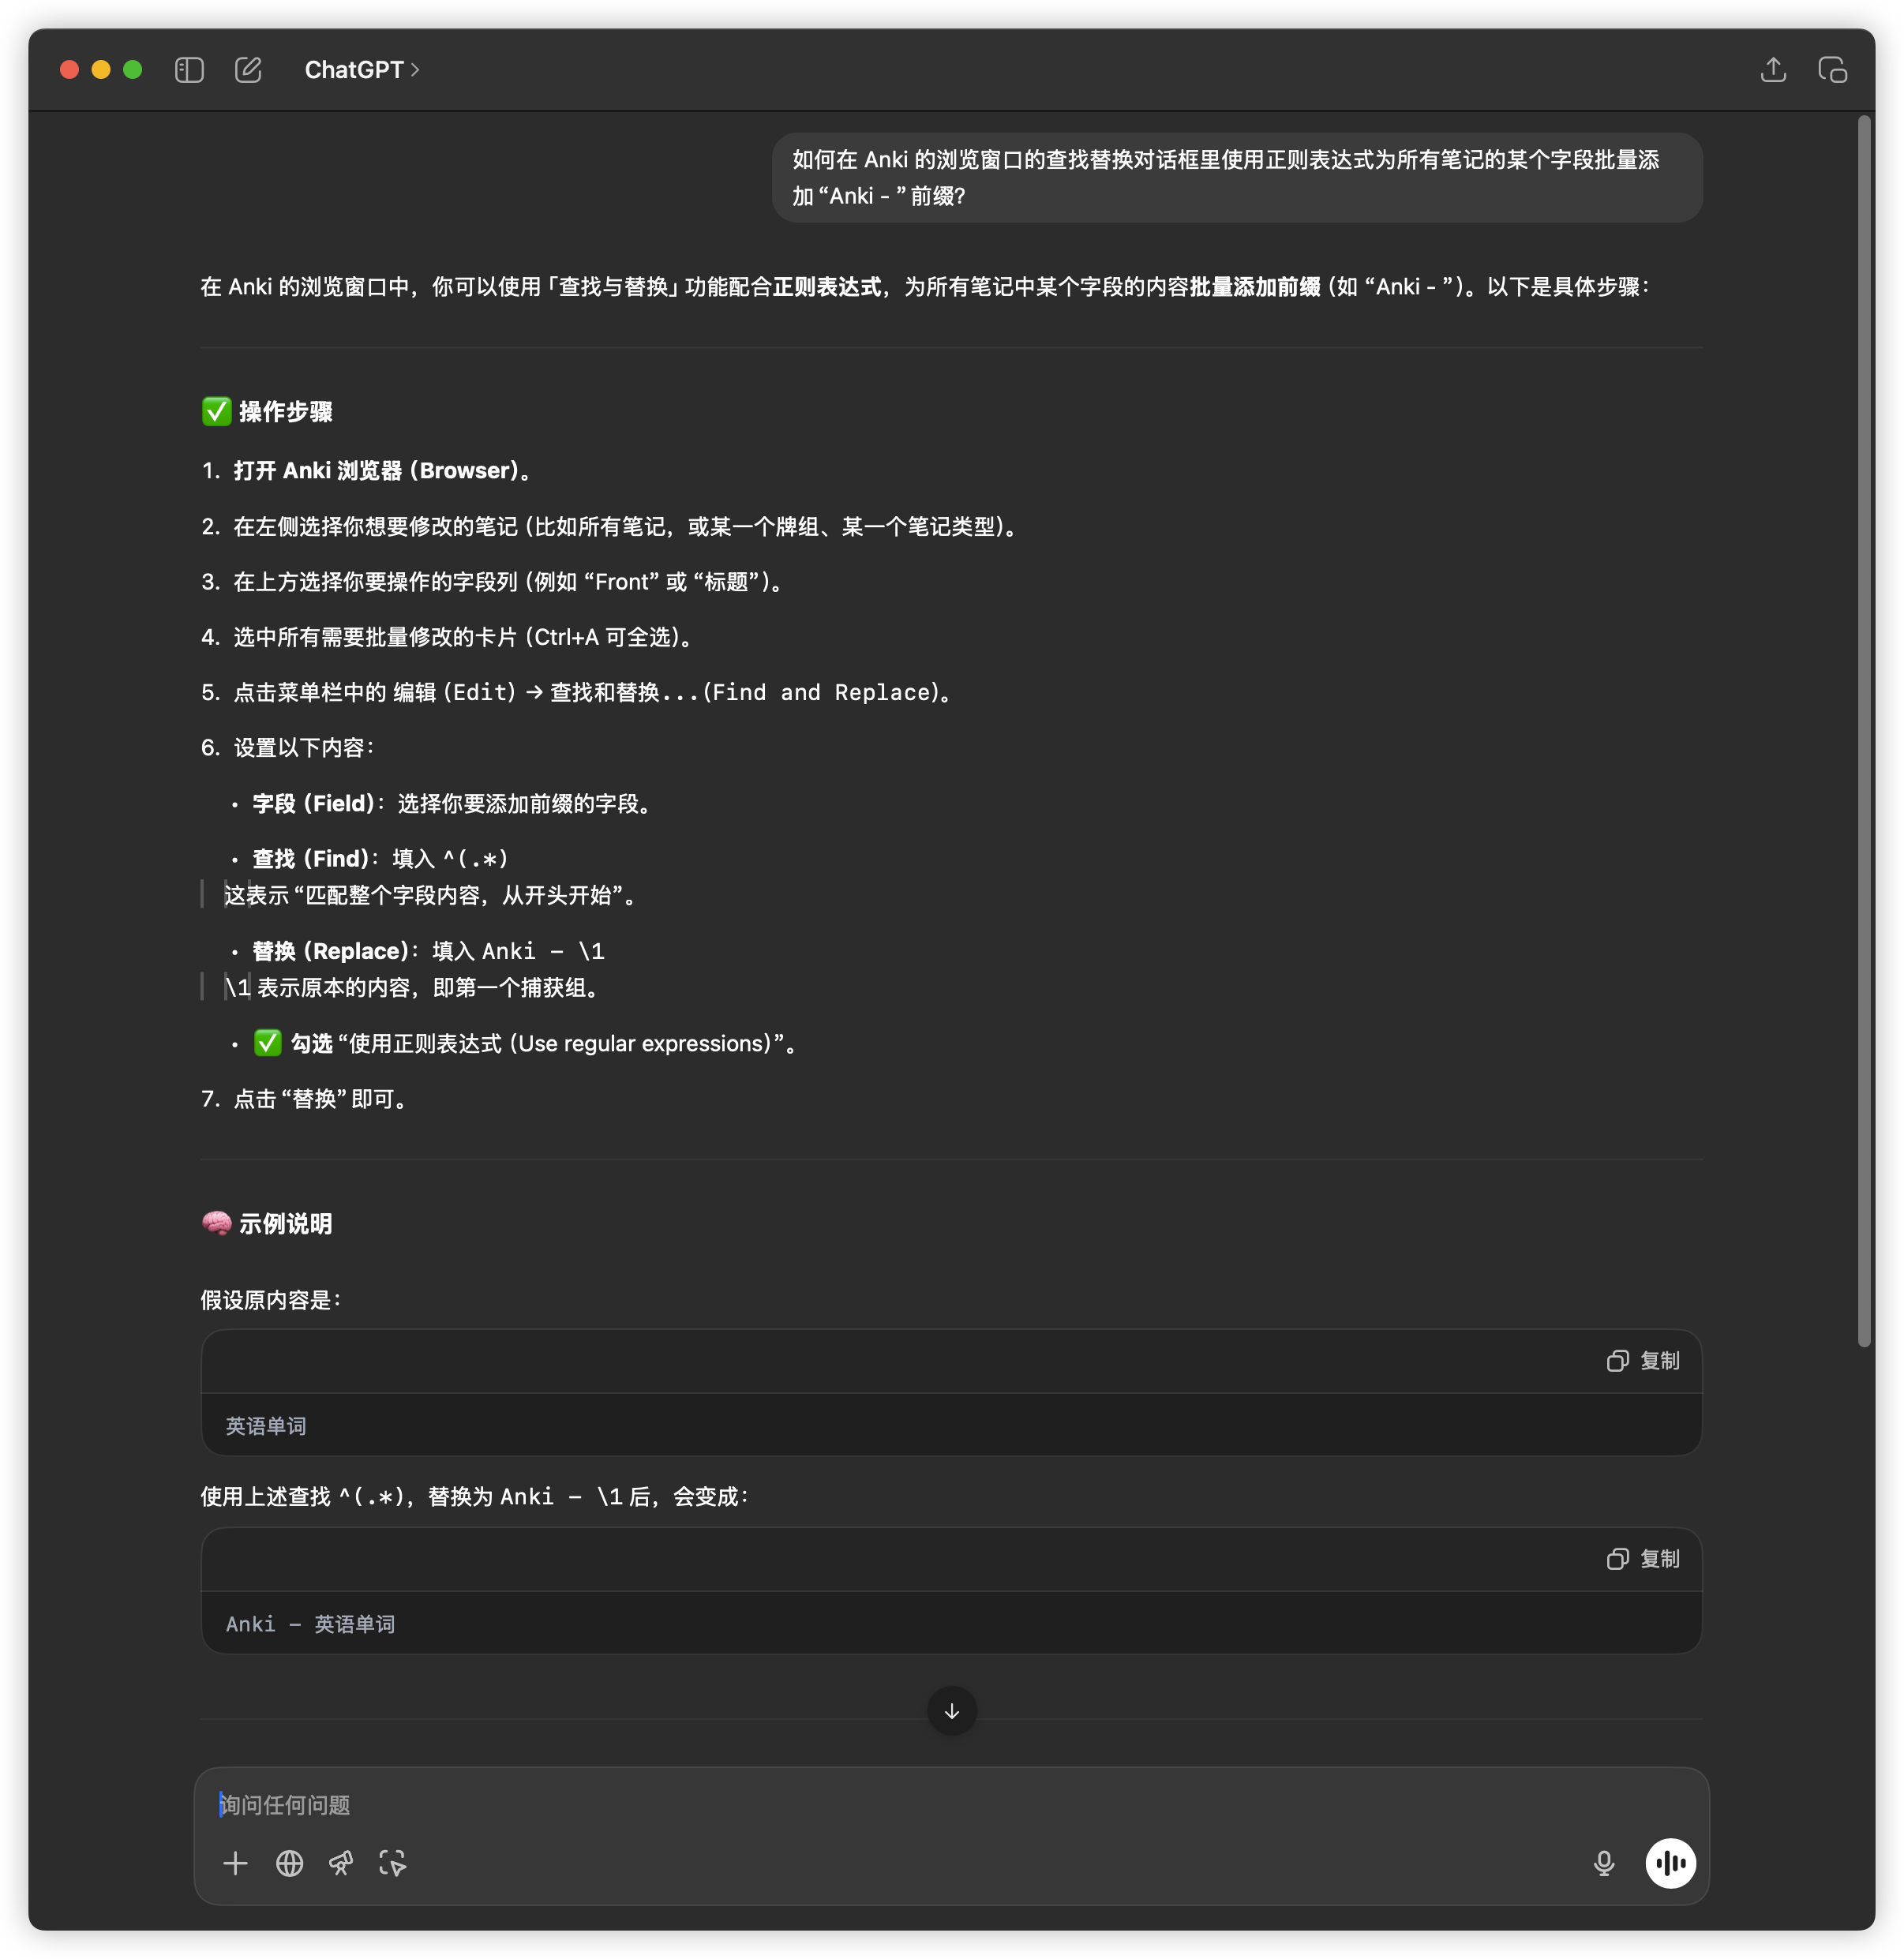
Task: Start dictation with microphone icon
Action: coord(1604,1863)
